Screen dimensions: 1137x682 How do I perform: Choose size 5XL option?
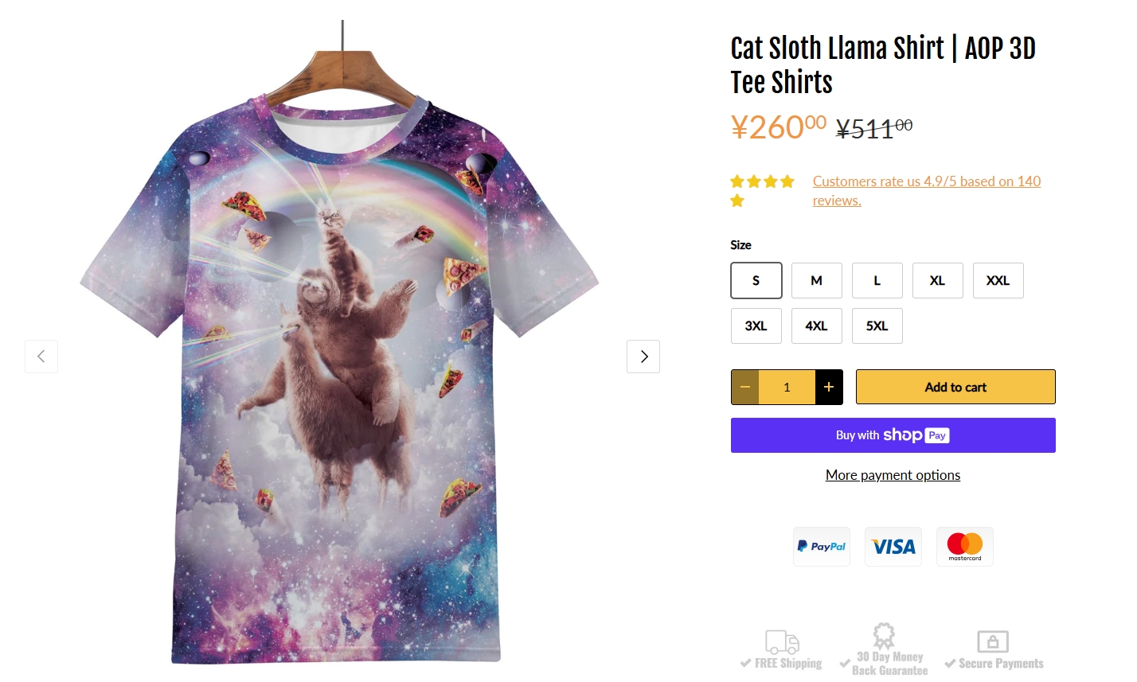pyautogui.click(x=877, y=325)
